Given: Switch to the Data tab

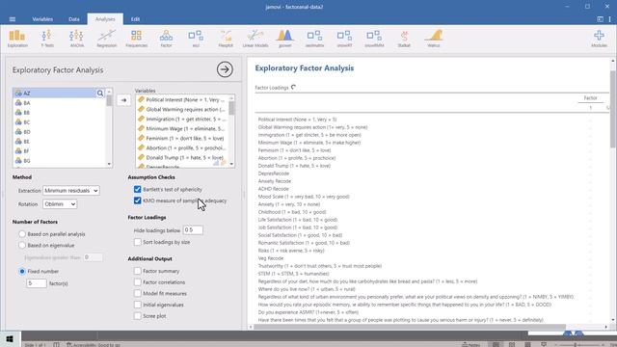Looking at the screenshot, I should click(73, 19).
